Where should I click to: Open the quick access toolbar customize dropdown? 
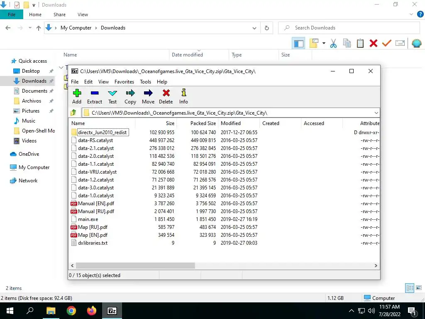(x=34, y=5)
